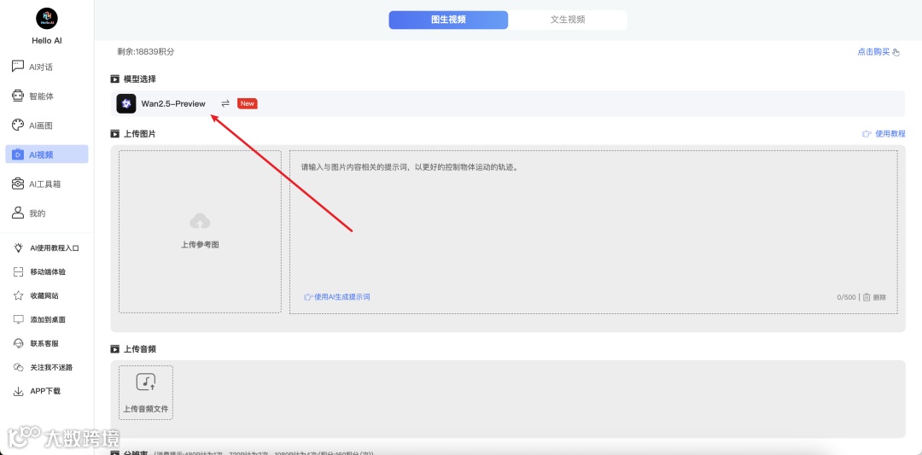Open the AI工具箱 menu label
922x455 pixels.
pos(44,184)
